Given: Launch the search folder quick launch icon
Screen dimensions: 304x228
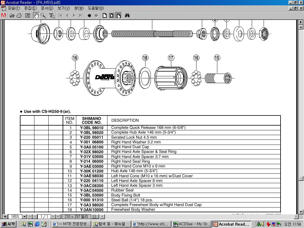Looking at the screenshot, I should pos(23,224).
